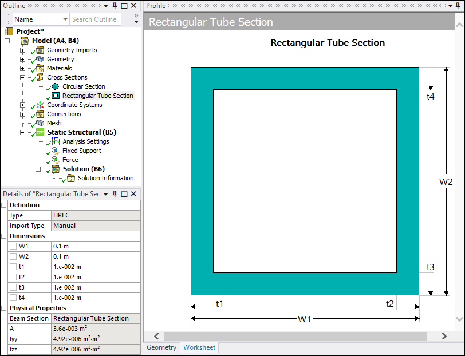Enable the W1 parameter checkbox
Image resolution: width=465 pixels, height=356 pixels.
click(13, 246)
